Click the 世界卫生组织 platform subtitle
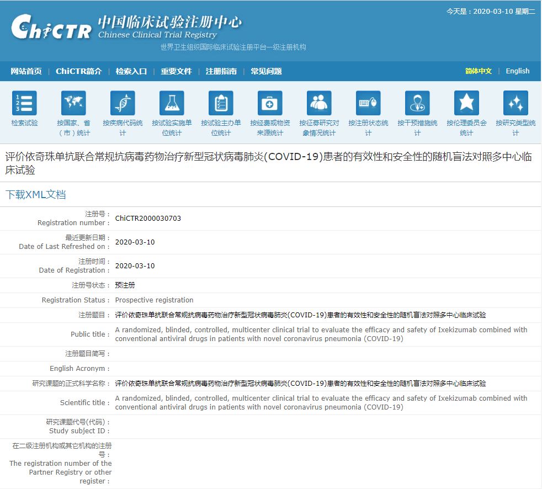Image resolution: width=542 pixels, height=489 pixels. 233,47
